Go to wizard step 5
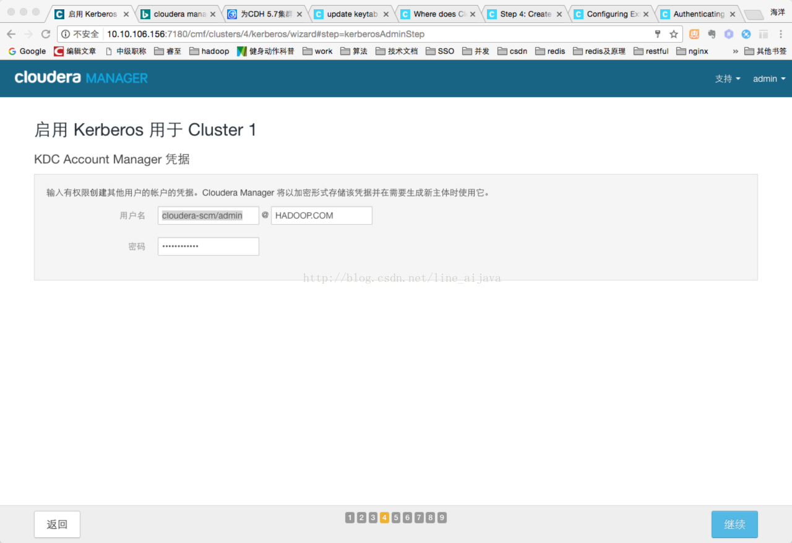 pyautogui.click(x=396, y=518)
